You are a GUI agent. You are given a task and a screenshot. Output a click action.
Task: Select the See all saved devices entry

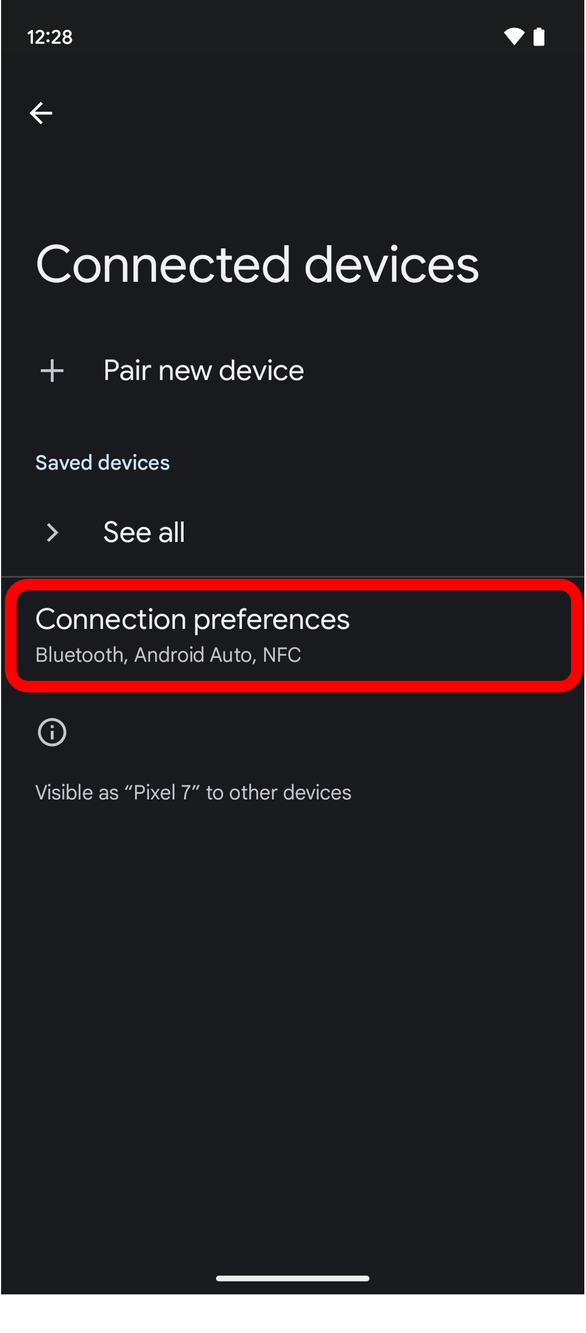click(x=293, y=532)
